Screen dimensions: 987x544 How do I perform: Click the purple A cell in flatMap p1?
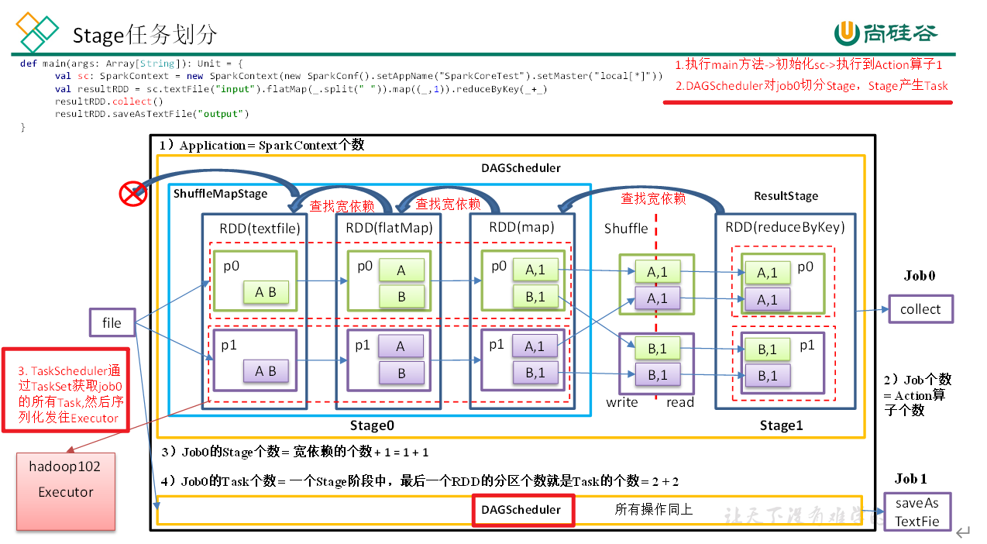click(401, 346)
